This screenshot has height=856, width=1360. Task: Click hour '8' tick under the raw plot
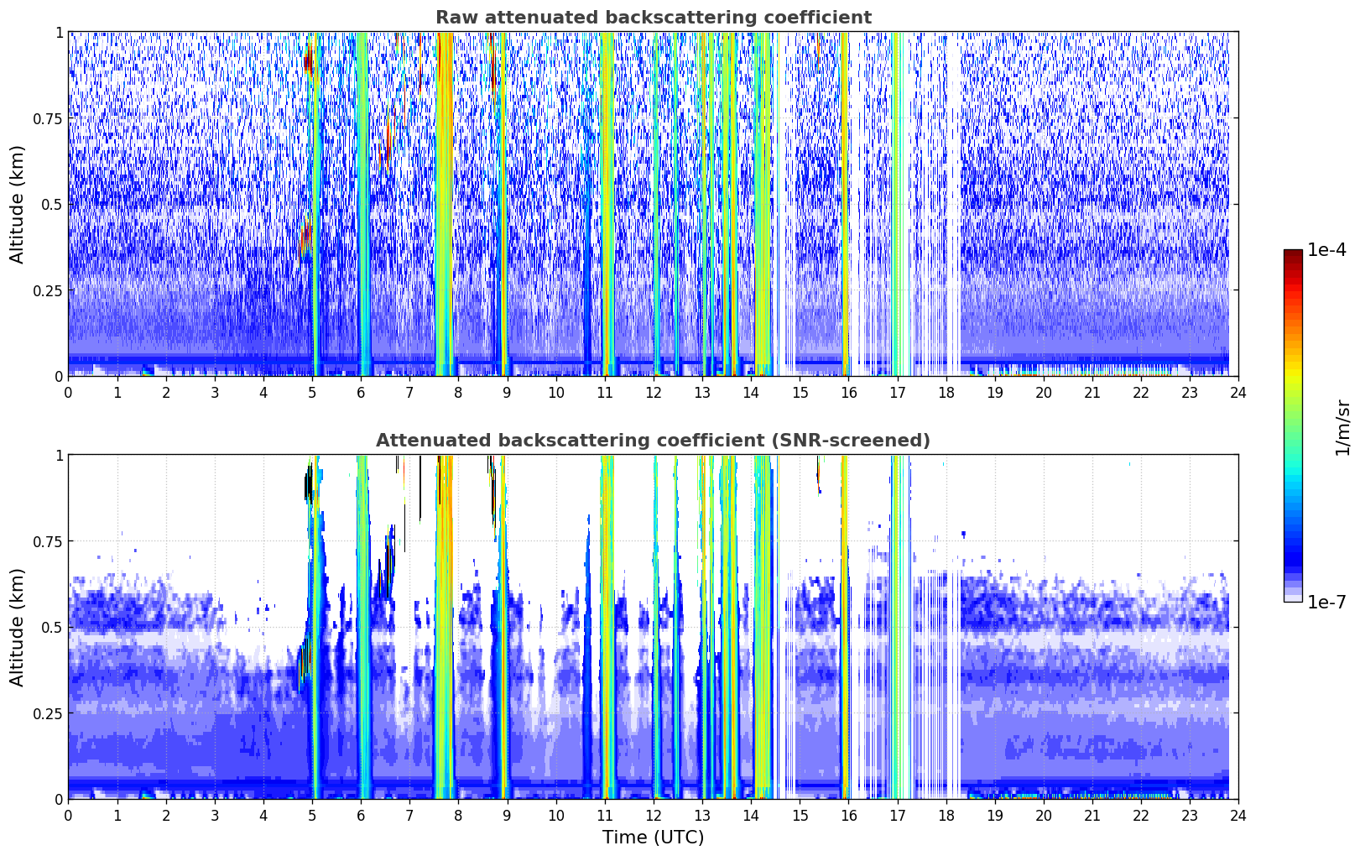coord(458,392)
